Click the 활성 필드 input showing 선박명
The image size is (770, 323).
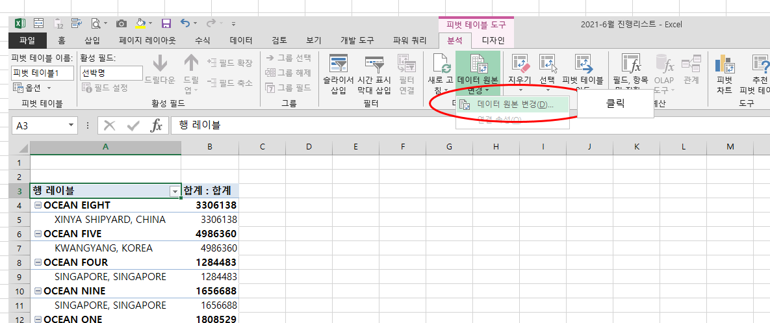click(x=112, y=73)
